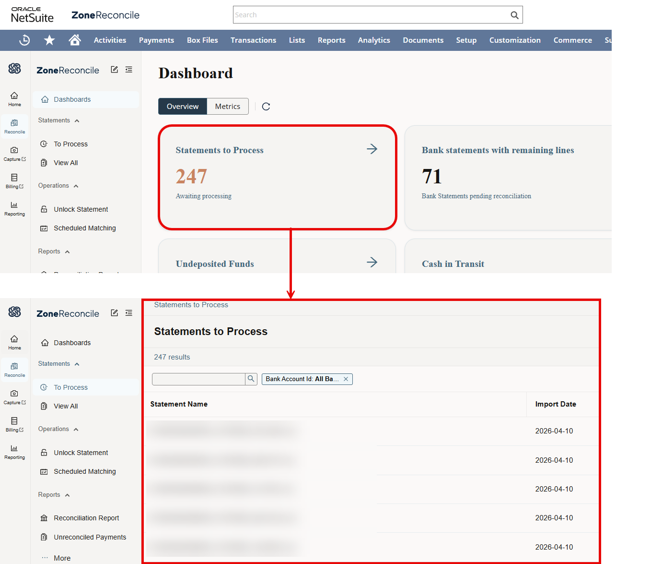The height and width of the screenshot is (564, 651).
Task: Open the Transactions menu
Action: click(x=253, y=40)
